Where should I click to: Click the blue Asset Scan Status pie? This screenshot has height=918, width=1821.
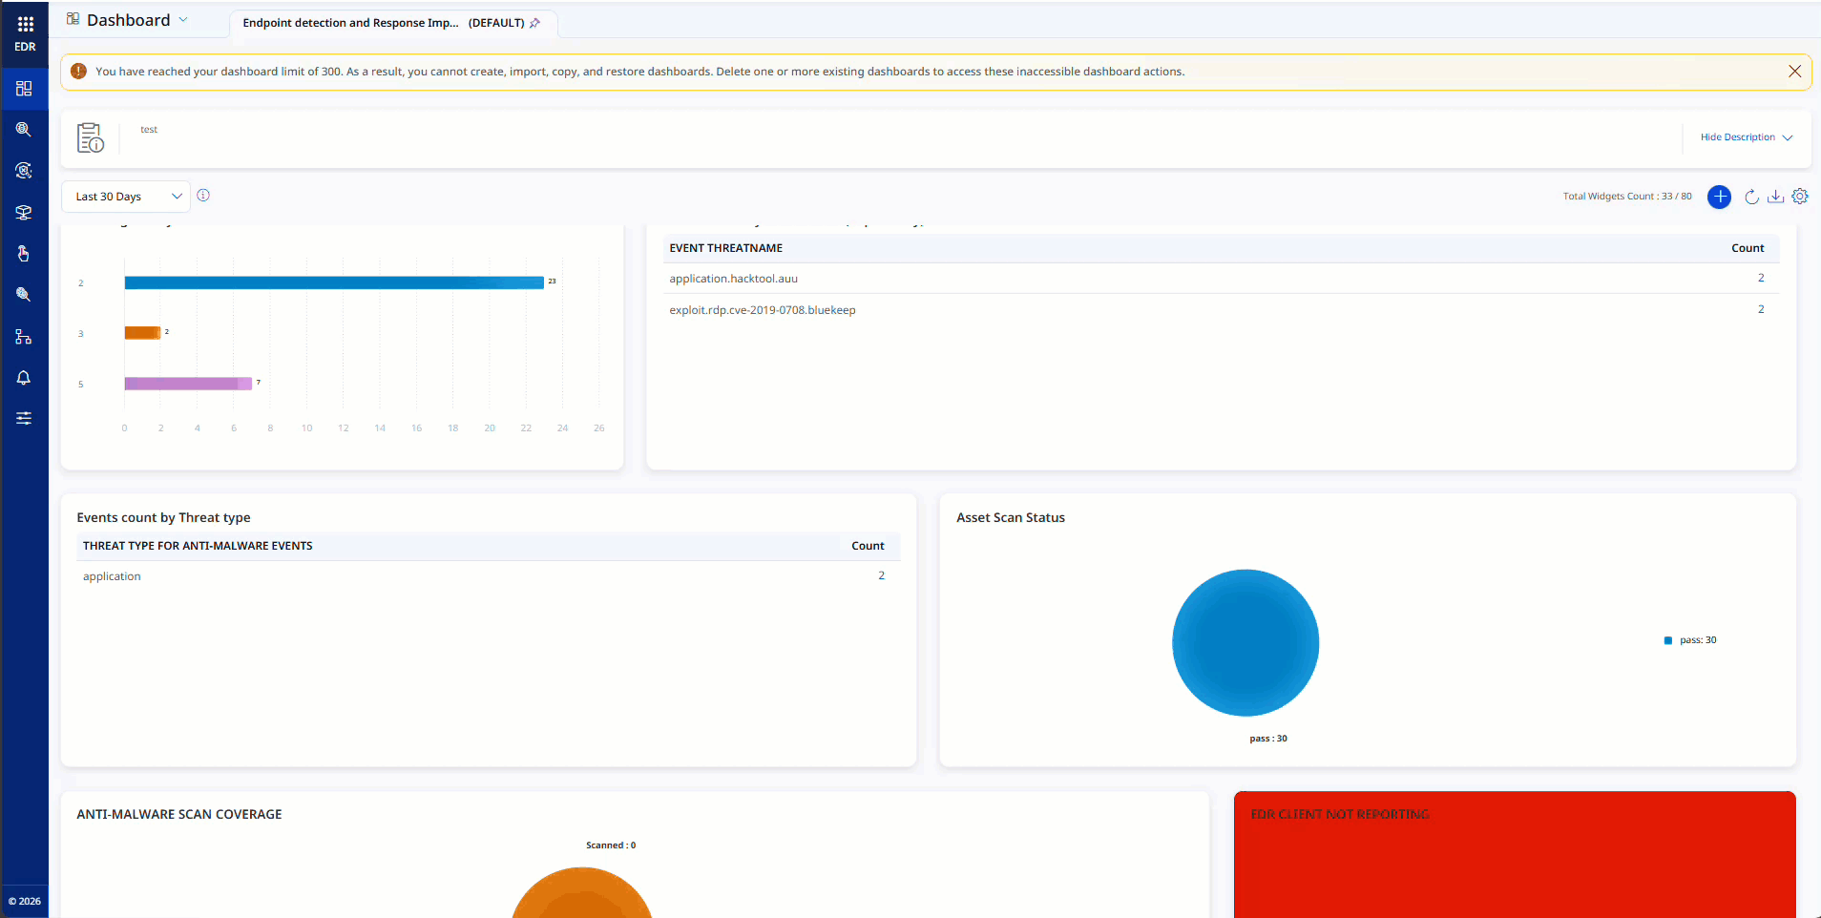tap(1245, 643)
